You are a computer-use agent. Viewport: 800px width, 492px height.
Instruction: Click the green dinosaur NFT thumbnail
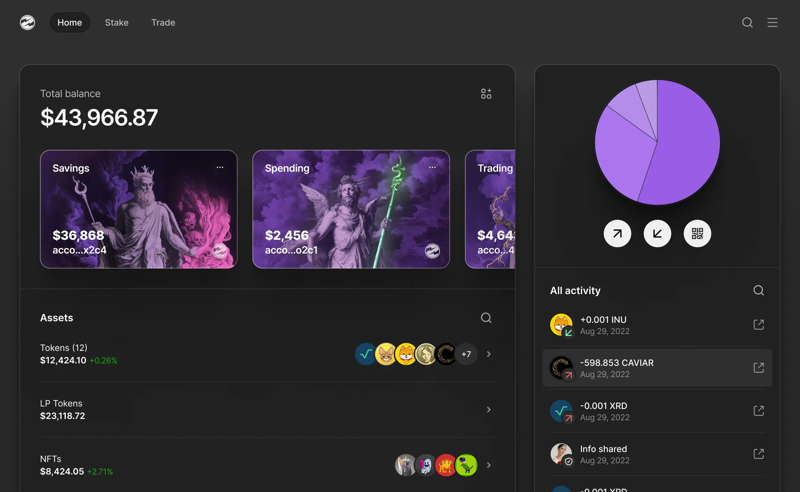tap(466, 465)
